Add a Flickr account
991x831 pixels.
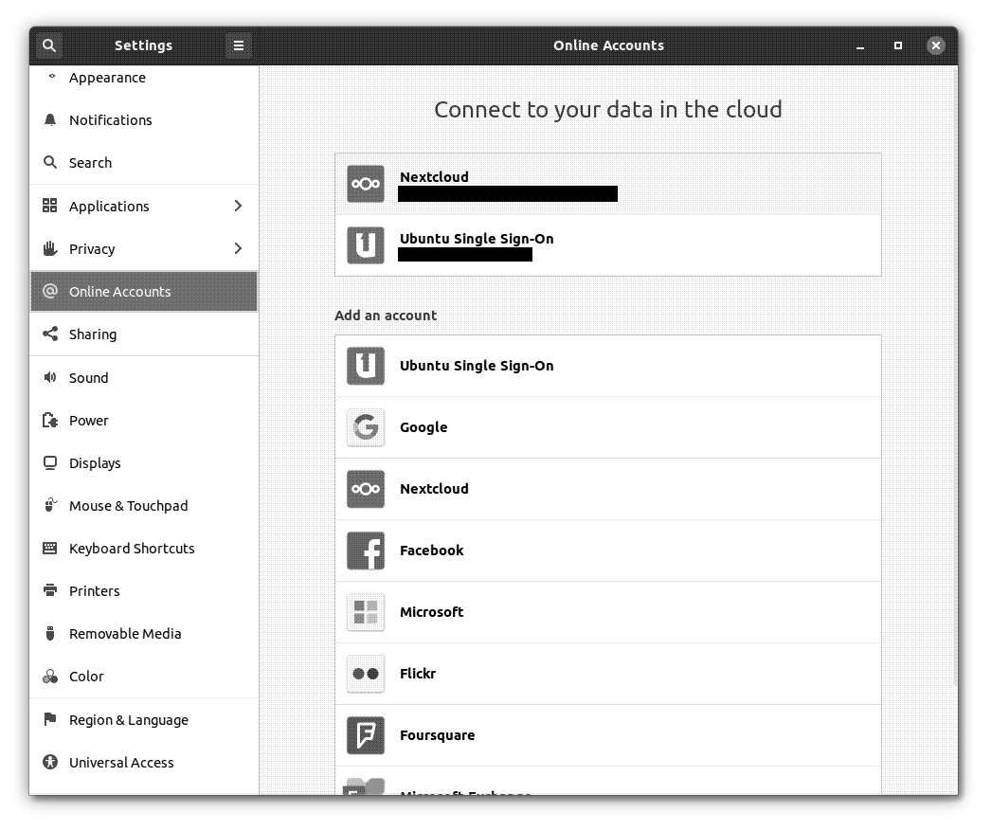608,674
